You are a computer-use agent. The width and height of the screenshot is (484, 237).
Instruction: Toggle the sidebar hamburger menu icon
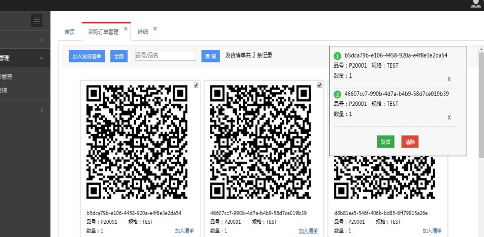37,21
